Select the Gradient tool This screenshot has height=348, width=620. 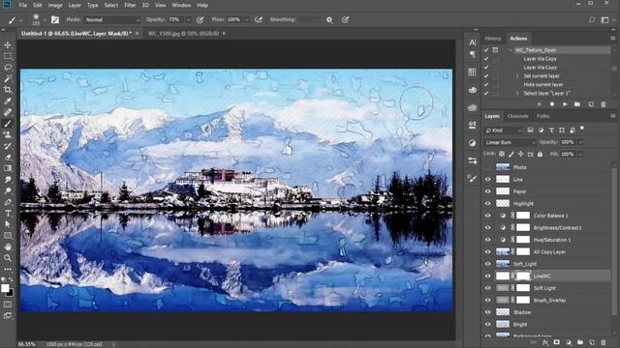[8, 168]
